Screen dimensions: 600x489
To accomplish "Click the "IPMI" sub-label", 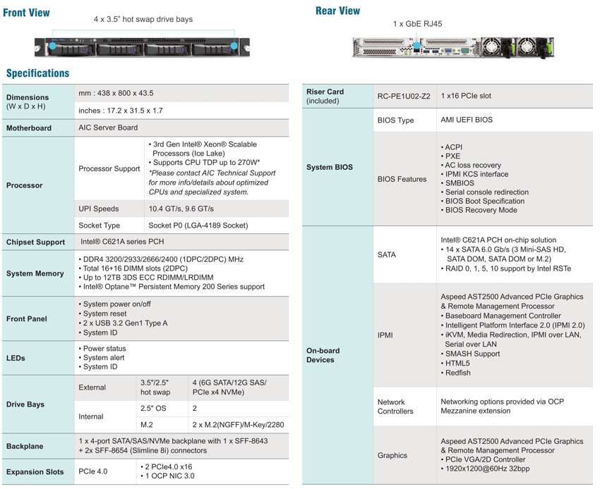I will point(385,335).
